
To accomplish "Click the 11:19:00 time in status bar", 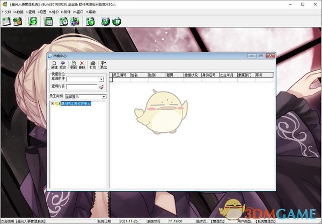I will point(175,221).
